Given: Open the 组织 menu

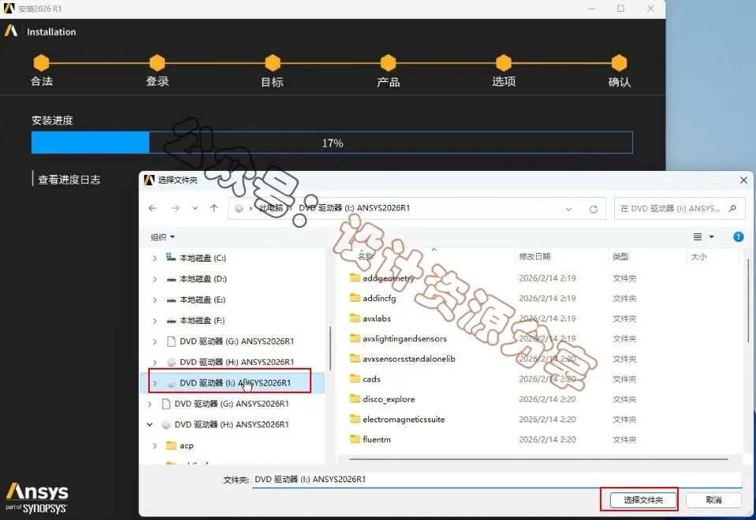Looking at the screenshot, I should [162, 236].
